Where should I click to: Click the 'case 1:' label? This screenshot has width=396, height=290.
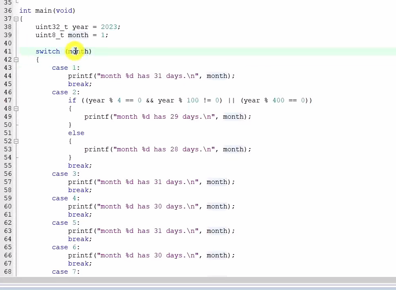click(x=66, y=68)
